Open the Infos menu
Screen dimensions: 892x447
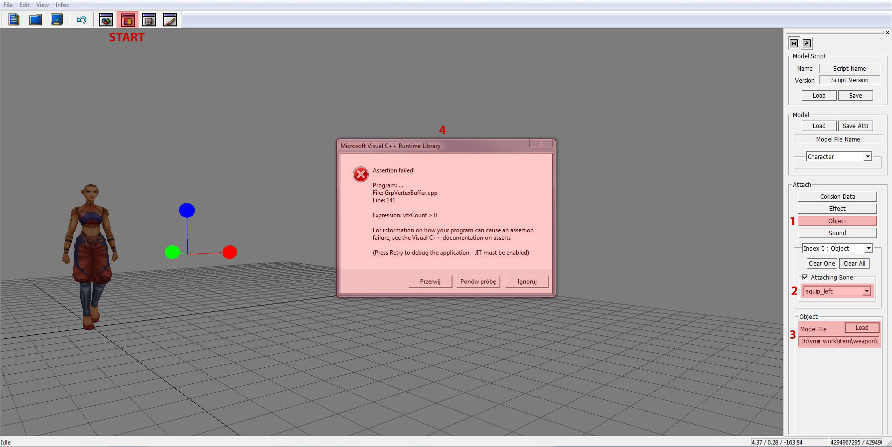[x=62, y=5]
